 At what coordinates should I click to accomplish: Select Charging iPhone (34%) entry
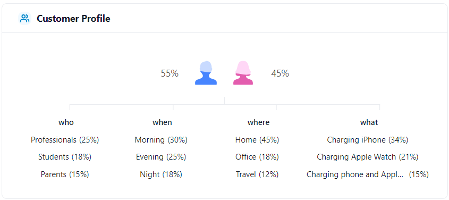[x=368, y=140]
